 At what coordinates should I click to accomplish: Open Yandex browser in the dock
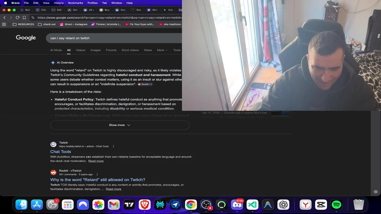[305, 204]
